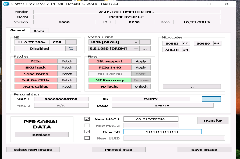
Task: Patch the Init 8+ CPUs entry
Action: 67,80
